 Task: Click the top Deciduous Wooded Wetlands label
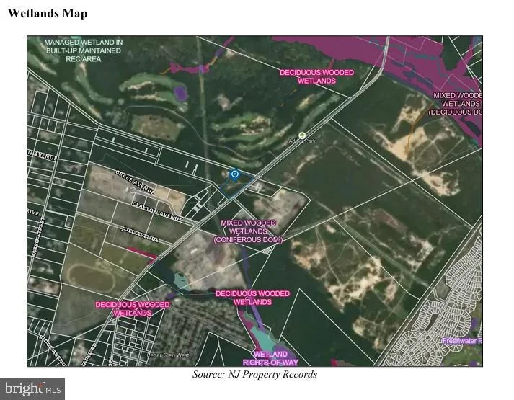316,76
